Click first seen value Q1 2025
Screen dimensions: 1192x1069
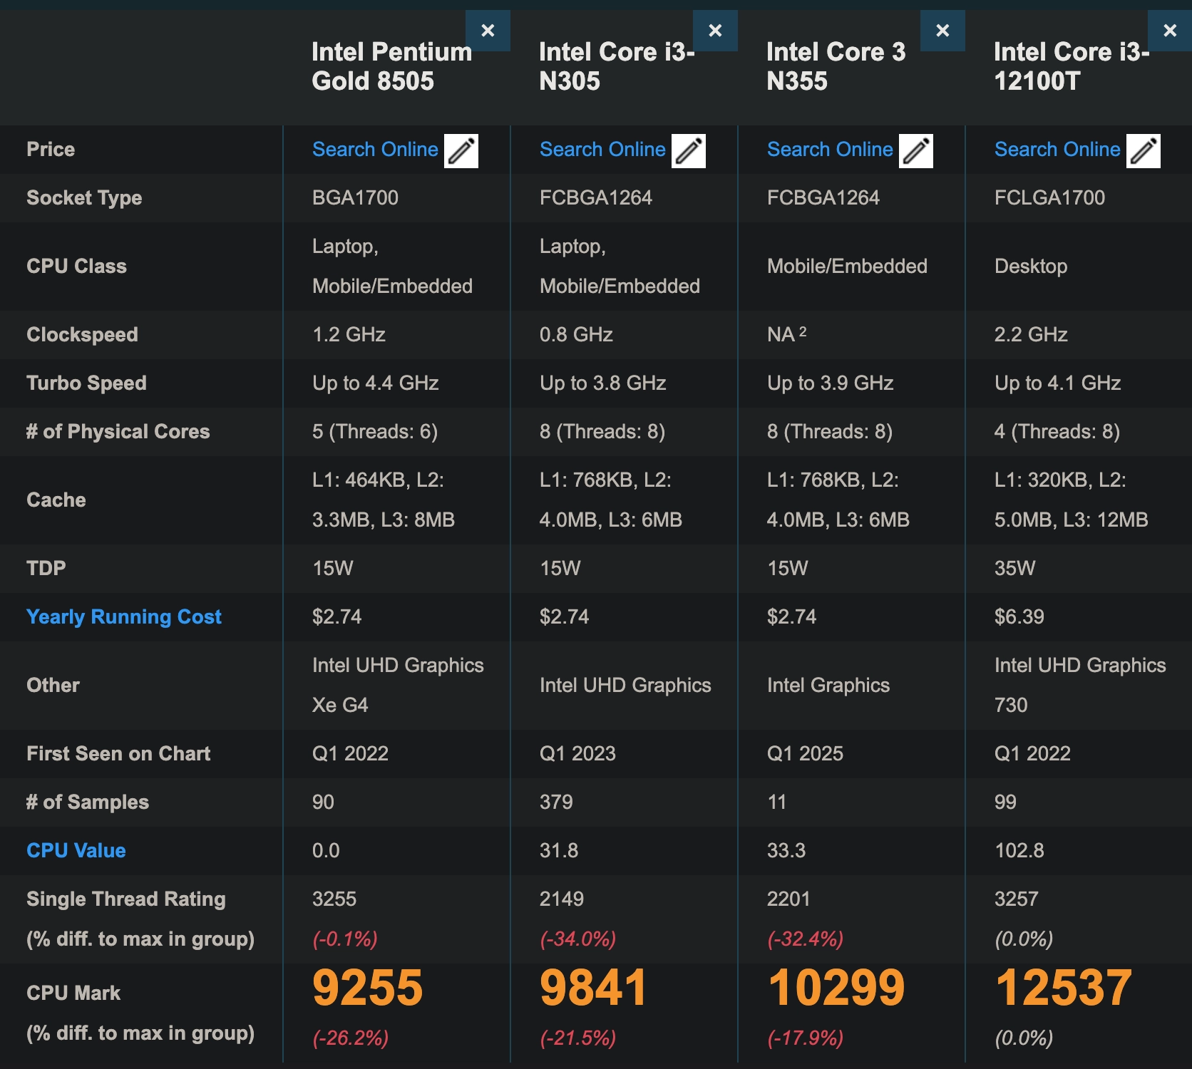(805, 754)
